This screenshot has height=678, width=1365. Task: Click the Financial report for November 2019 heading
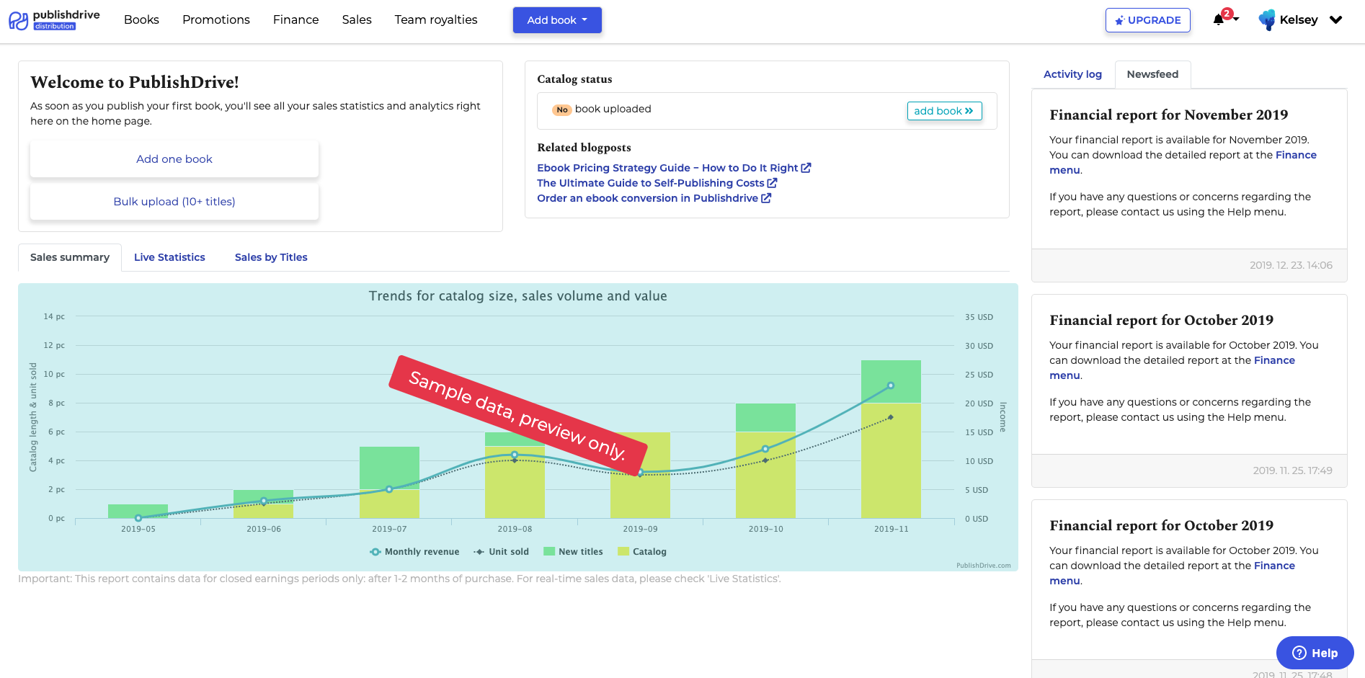click(x=1168, y=115)
